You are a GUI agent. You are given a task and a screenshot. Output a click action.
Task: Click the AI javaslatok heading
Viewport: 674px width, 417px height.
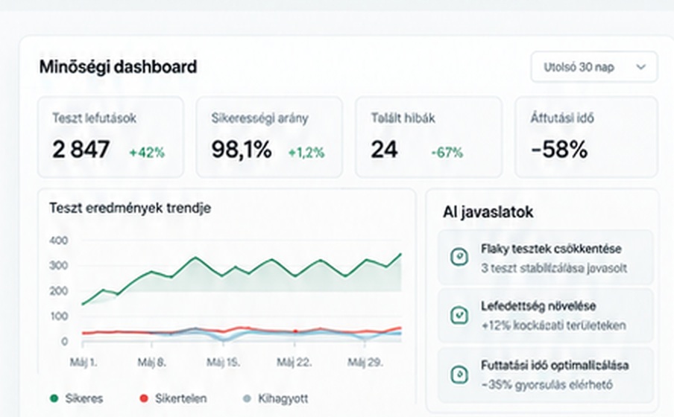click(488, 212)
